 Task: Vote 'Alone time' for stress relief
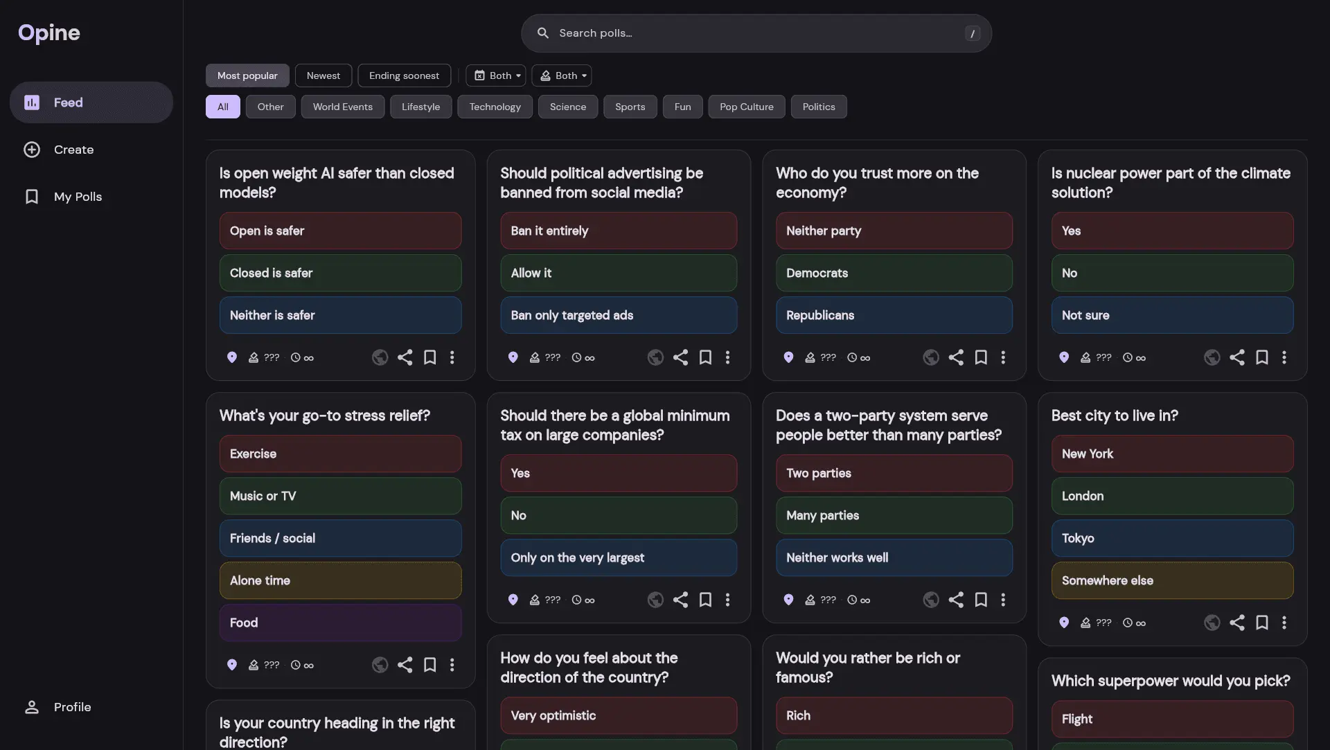pos(341,580)
